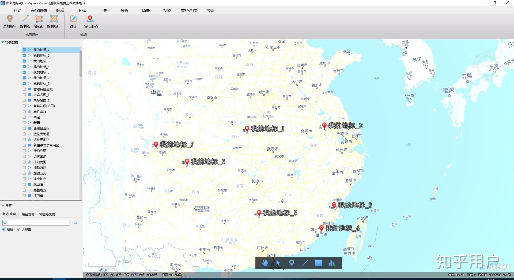The width and height of the screenshot is (514, 280).
Task: Open the 帮助 ribbon tab
Action: click(210, 10)
